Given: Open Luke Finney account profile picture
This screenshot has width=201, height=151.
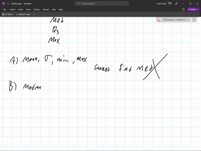Looking at the screenshot, I should tap(170, 3).
